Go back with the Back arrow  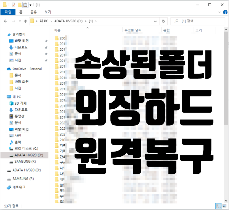click(x=6, y=21)
